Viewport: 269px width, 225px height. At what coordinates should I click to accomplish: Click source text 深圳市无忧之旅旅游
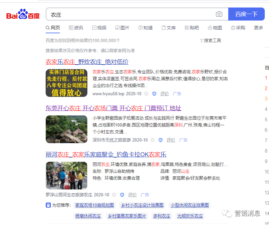[x=112, y=140]
